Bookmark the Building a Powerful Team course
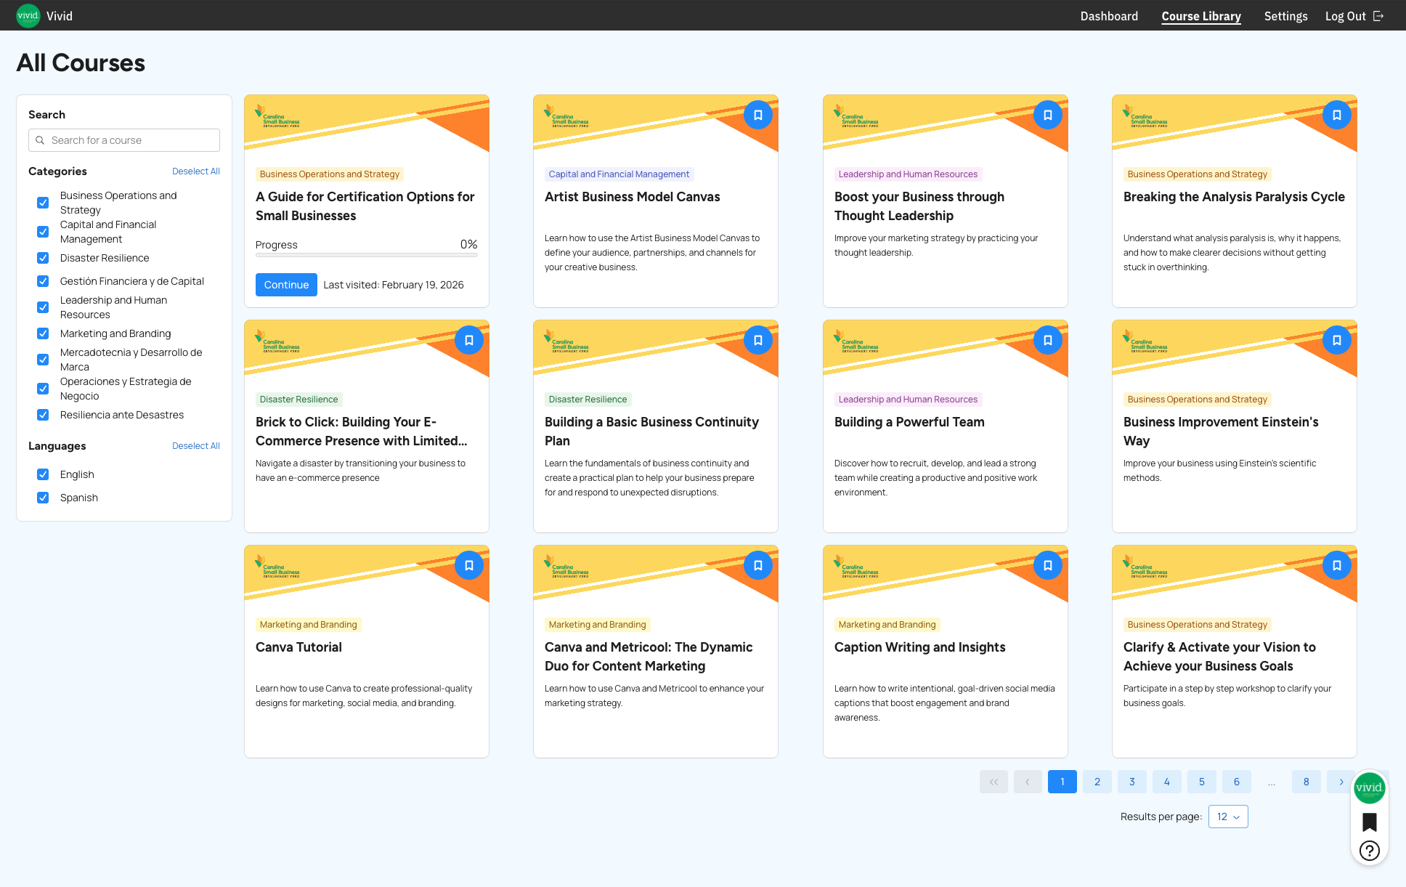 coord(1047,340)
